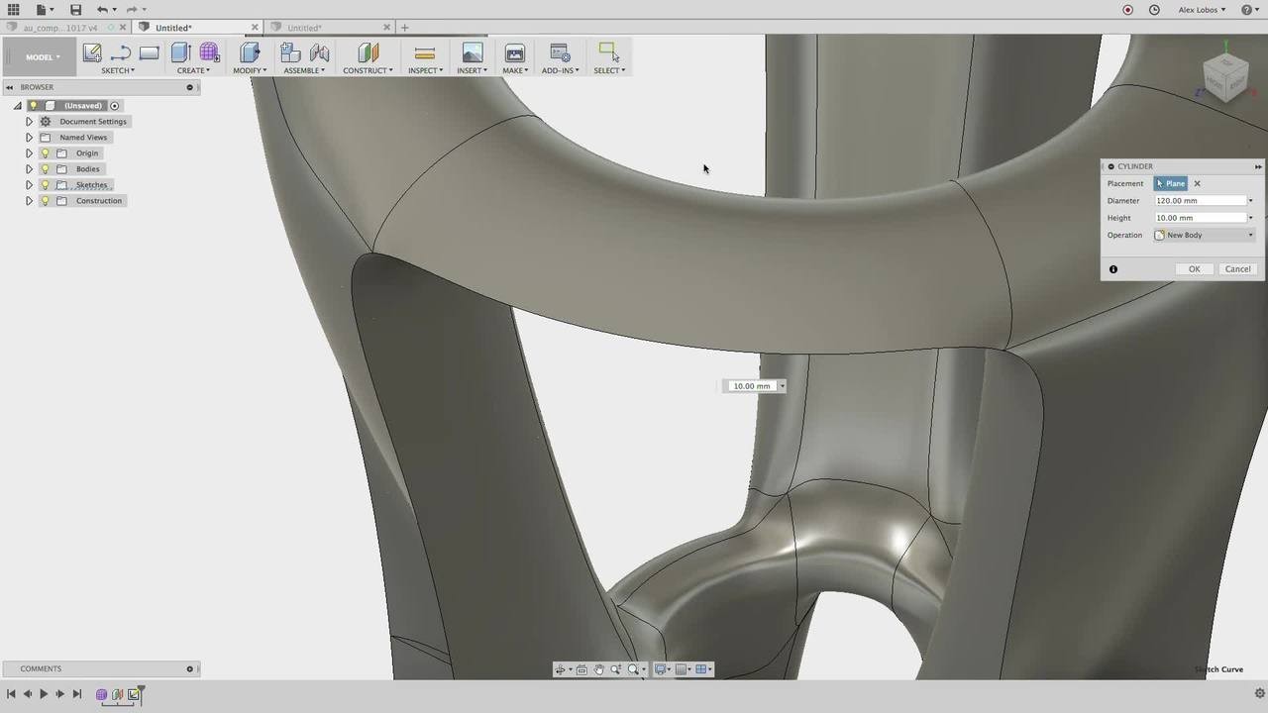Switch to the au_comp...1017 v4 tab
This screenshot has width=1268, height=713.
coord(60,28)
